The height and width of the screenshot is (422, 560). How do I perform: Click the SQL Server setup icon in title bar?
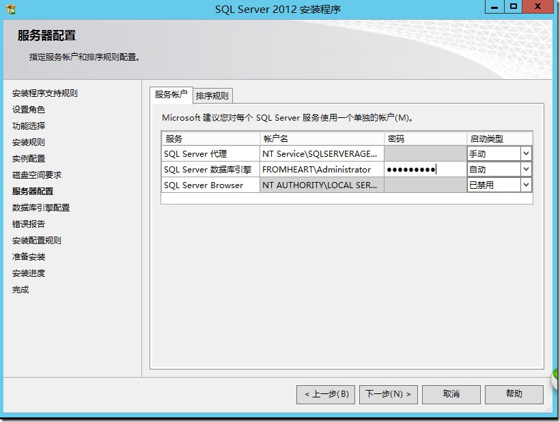[x=11, y=9]
